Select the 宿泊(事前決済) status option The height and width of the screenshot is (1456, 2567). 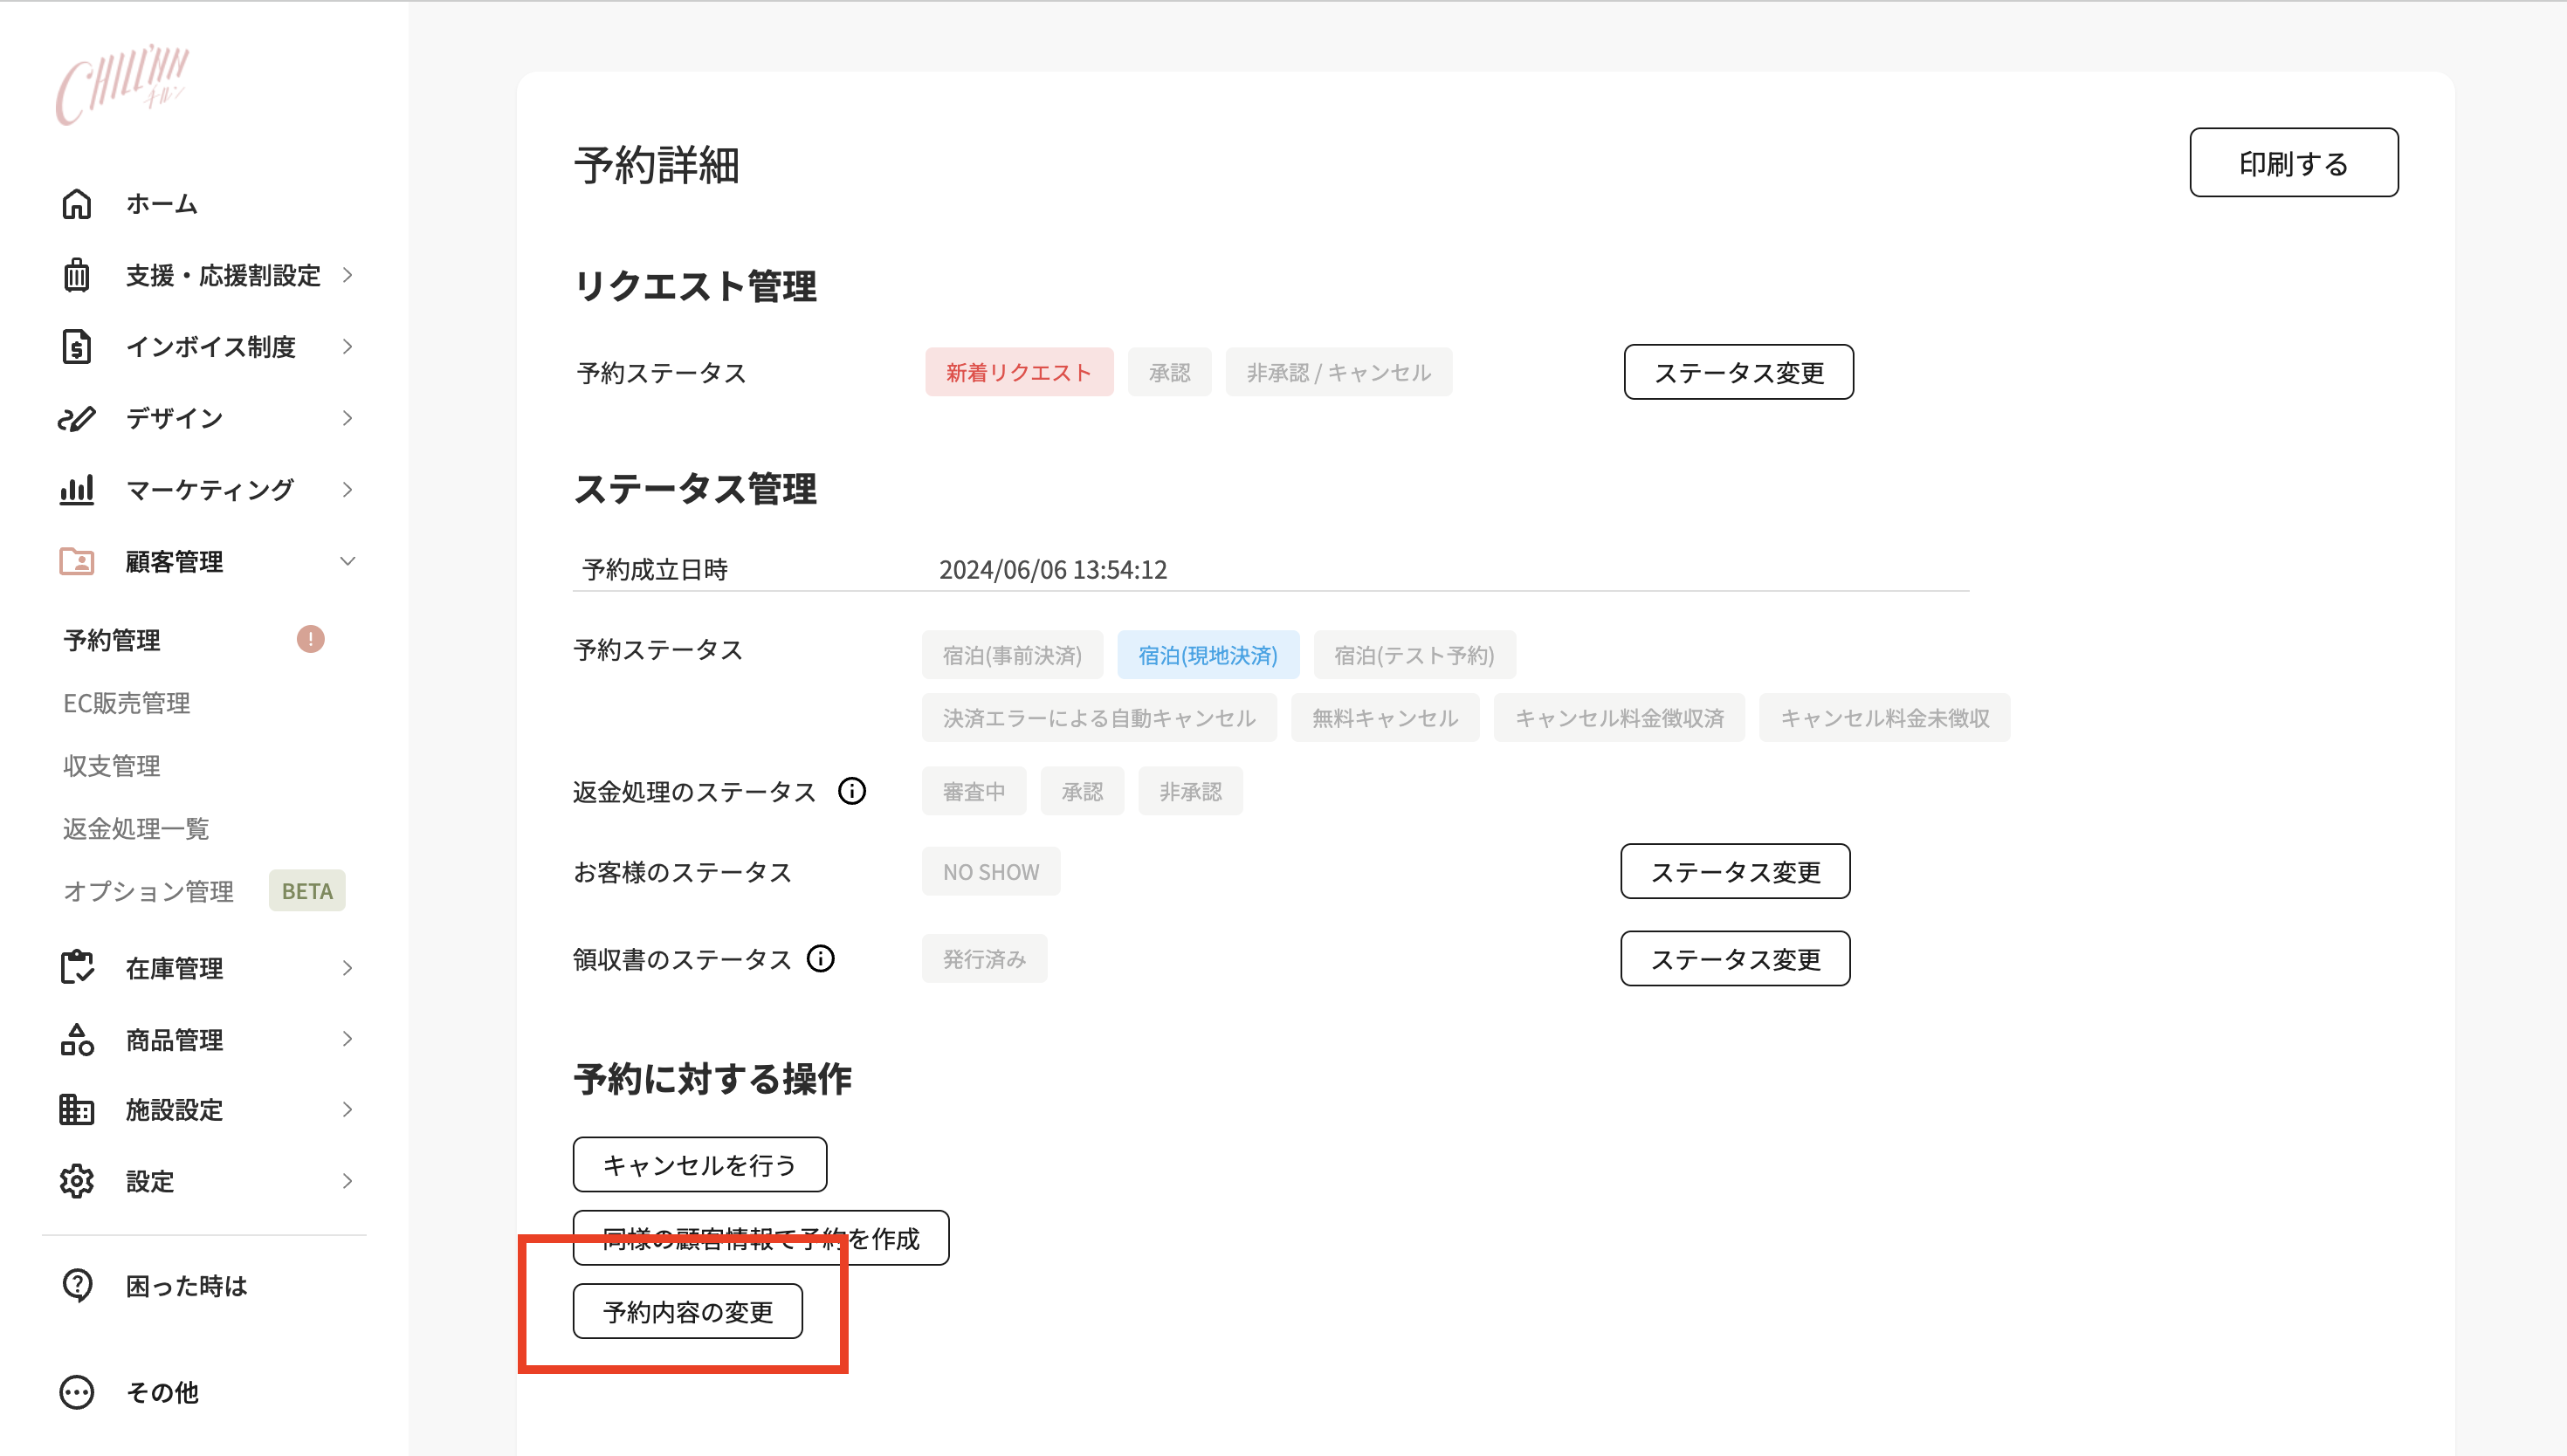pos(1013,655)
